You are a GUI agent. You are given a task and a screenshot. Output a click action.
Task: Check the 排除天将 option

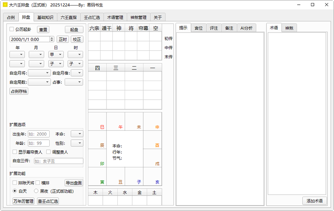click(x=15, y=183)
